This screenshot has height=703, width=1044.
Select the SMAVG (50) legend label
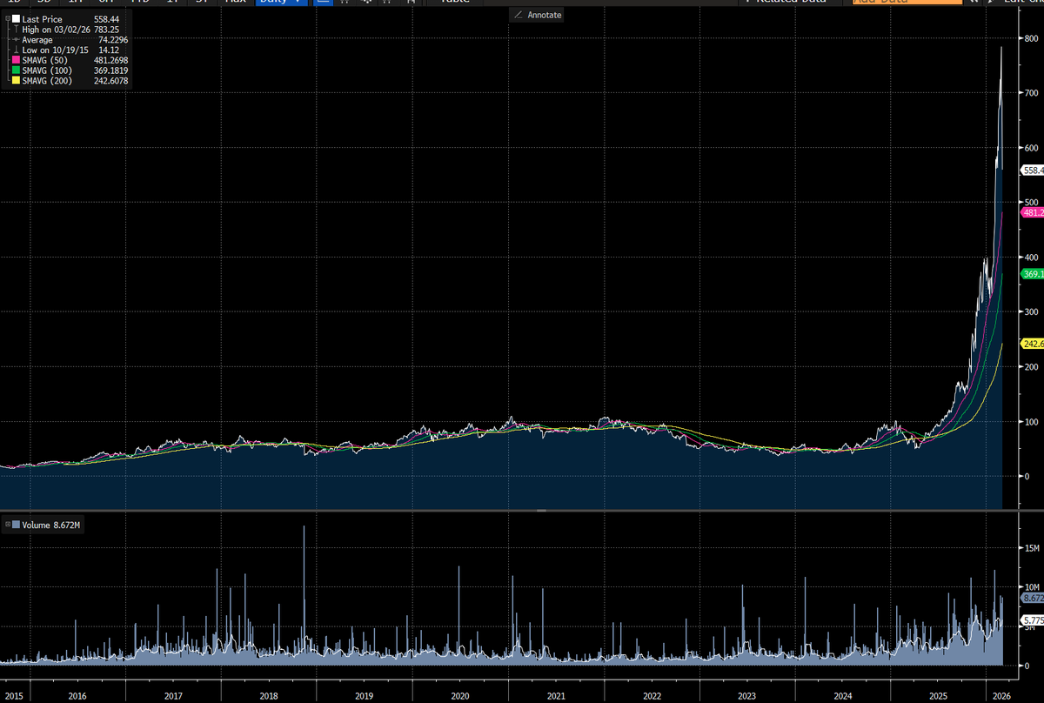(45, 60)
